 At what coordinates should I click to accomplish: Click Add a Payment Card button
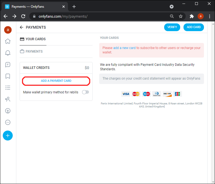click(56, 81)
